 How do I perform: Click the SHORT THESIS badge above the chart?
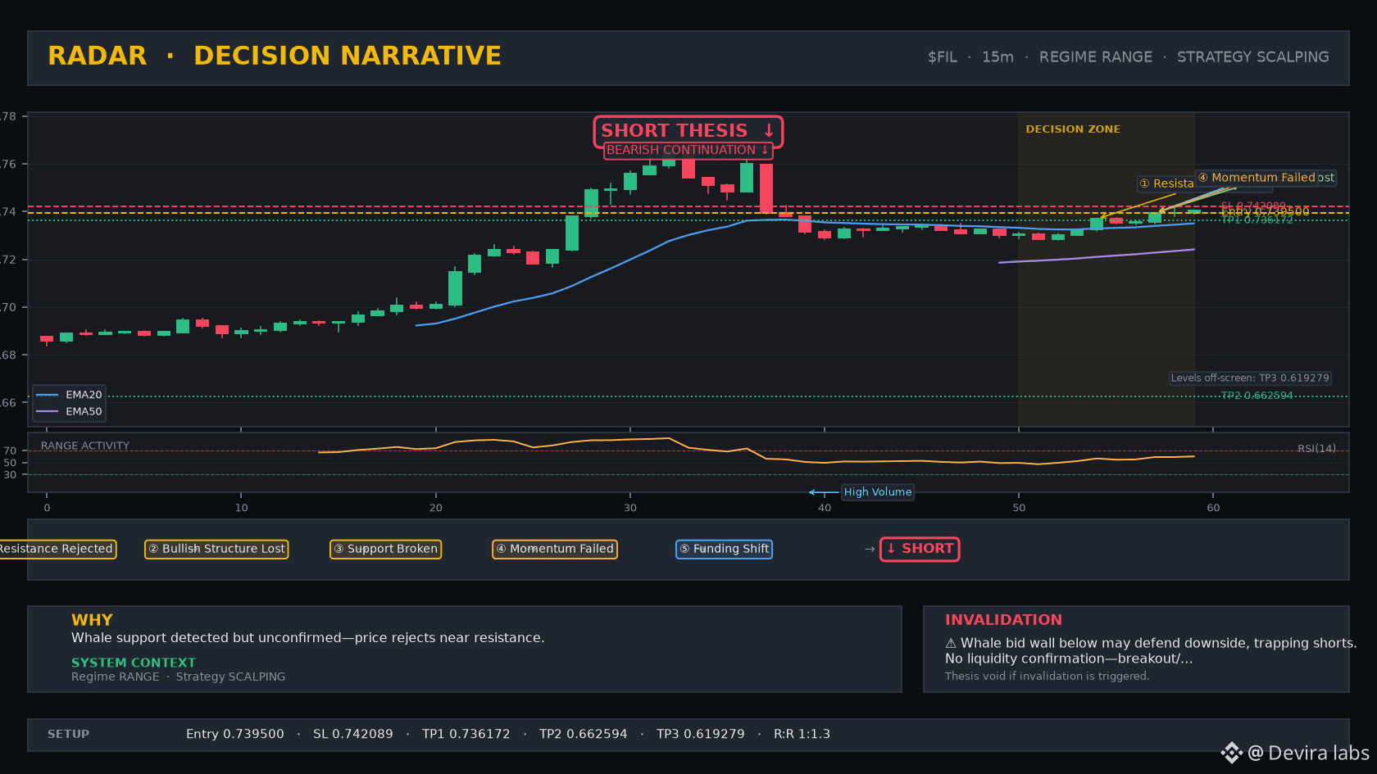(688, 131)
